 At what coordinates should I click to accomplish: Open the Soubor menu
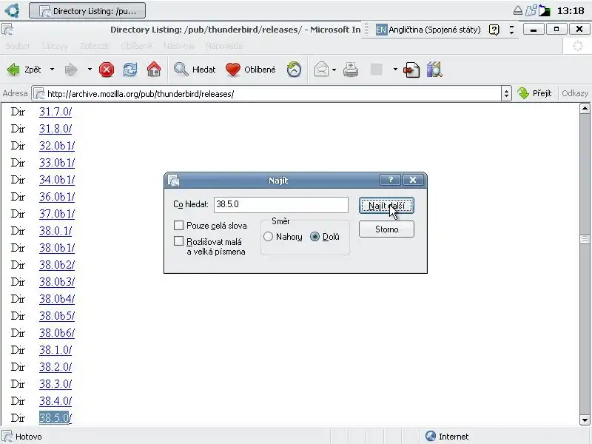coord(17,46)
